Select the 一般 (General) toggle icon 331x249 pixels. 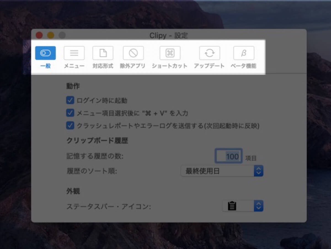click(46, 53)
